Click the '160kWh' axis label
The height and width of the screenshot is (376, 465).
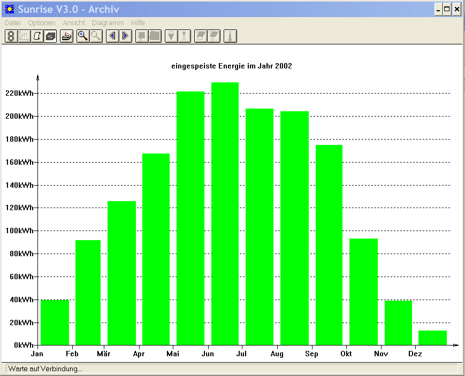(19, 162)
